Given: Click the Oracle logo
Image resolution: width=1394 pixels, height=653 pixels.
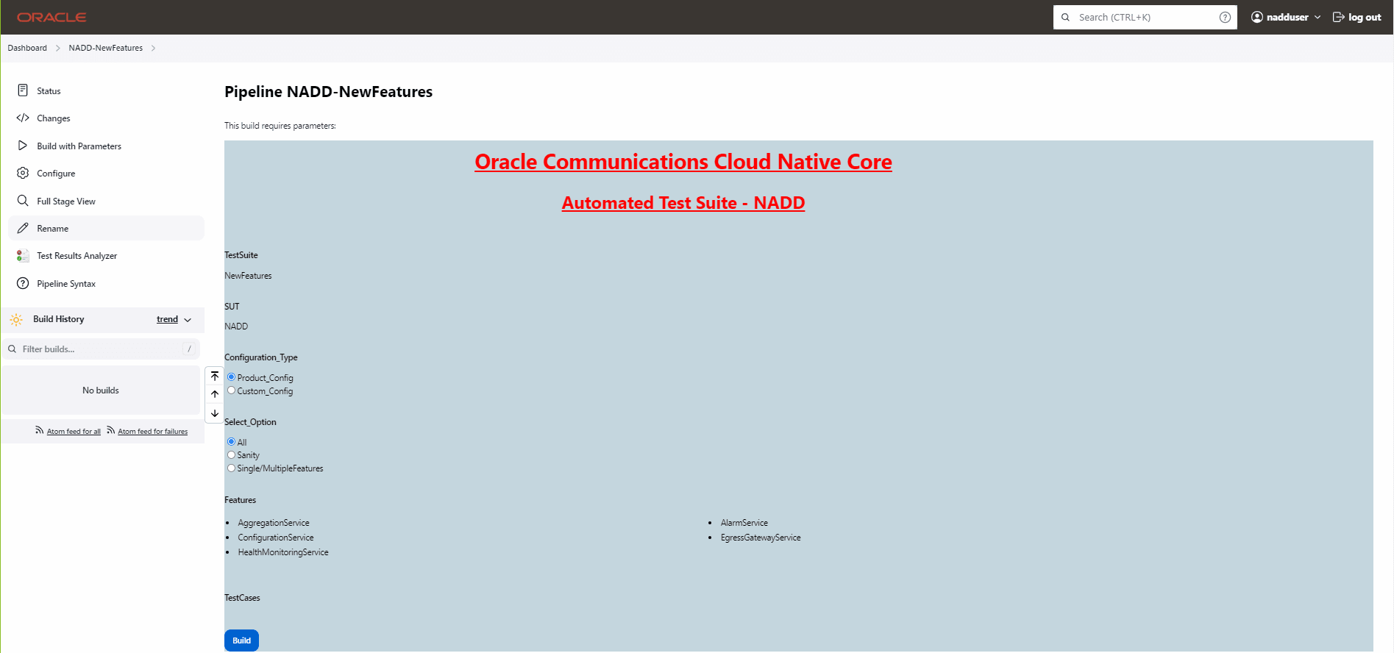Looking at the screenshot, I should (51, 17).
